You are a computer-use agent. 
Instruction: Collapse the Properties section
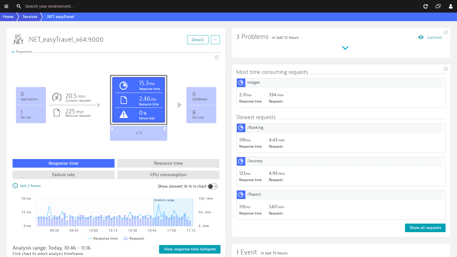[22, 52]
